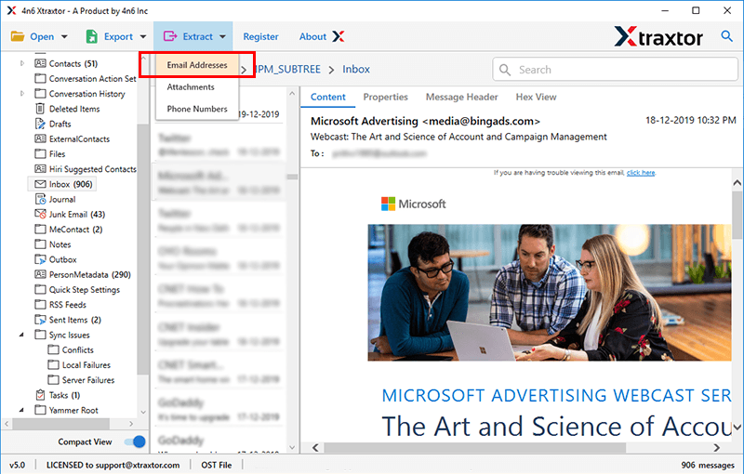Viewport: 744px width, 474px height.
Task: Click the message list down scroll arrow
Action: coord(292,447)
